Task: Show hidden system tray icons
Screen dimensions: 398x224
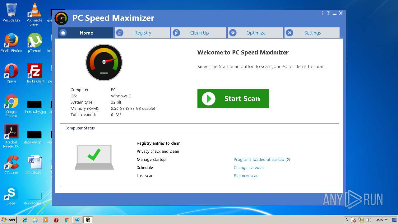Action: tap(347, 220)
